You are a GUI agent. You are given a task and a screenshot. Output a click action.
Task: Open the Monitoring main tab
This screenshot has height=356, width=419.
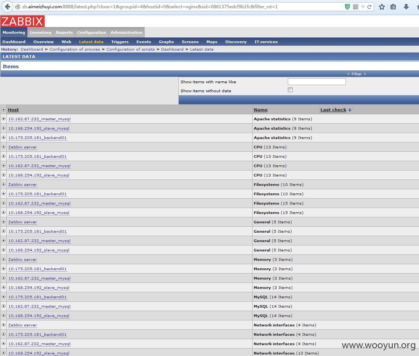point(14,32)
